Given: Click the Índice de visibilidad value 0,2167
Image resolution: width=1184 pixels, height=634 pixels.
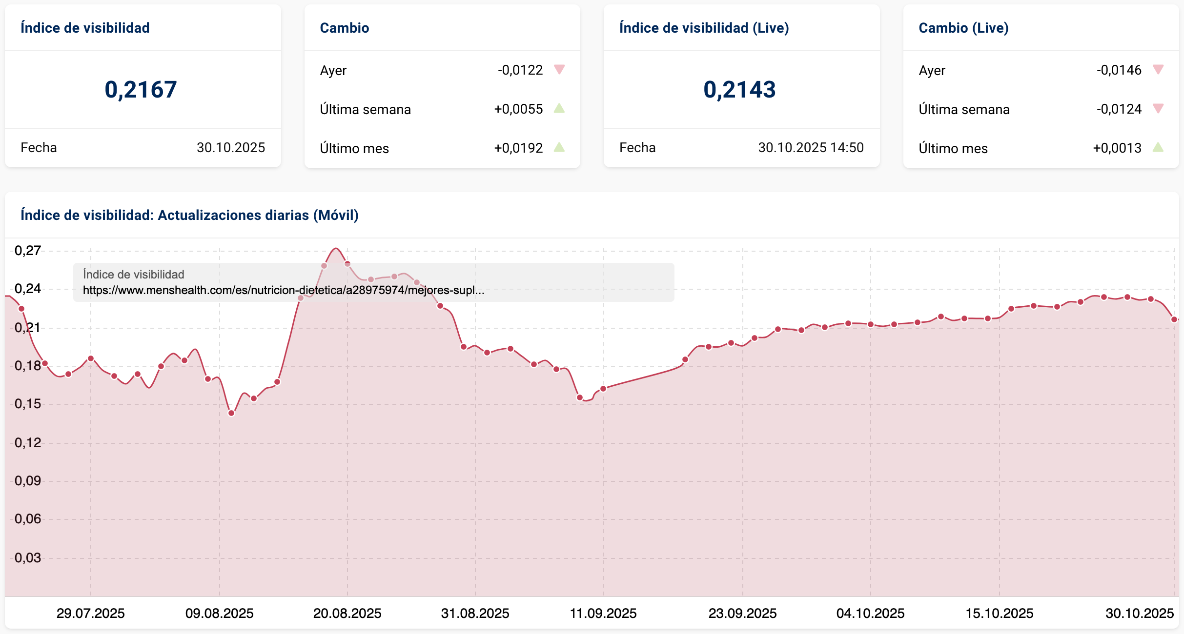Looking at the screenshot, I should click(x=141, y=90).
